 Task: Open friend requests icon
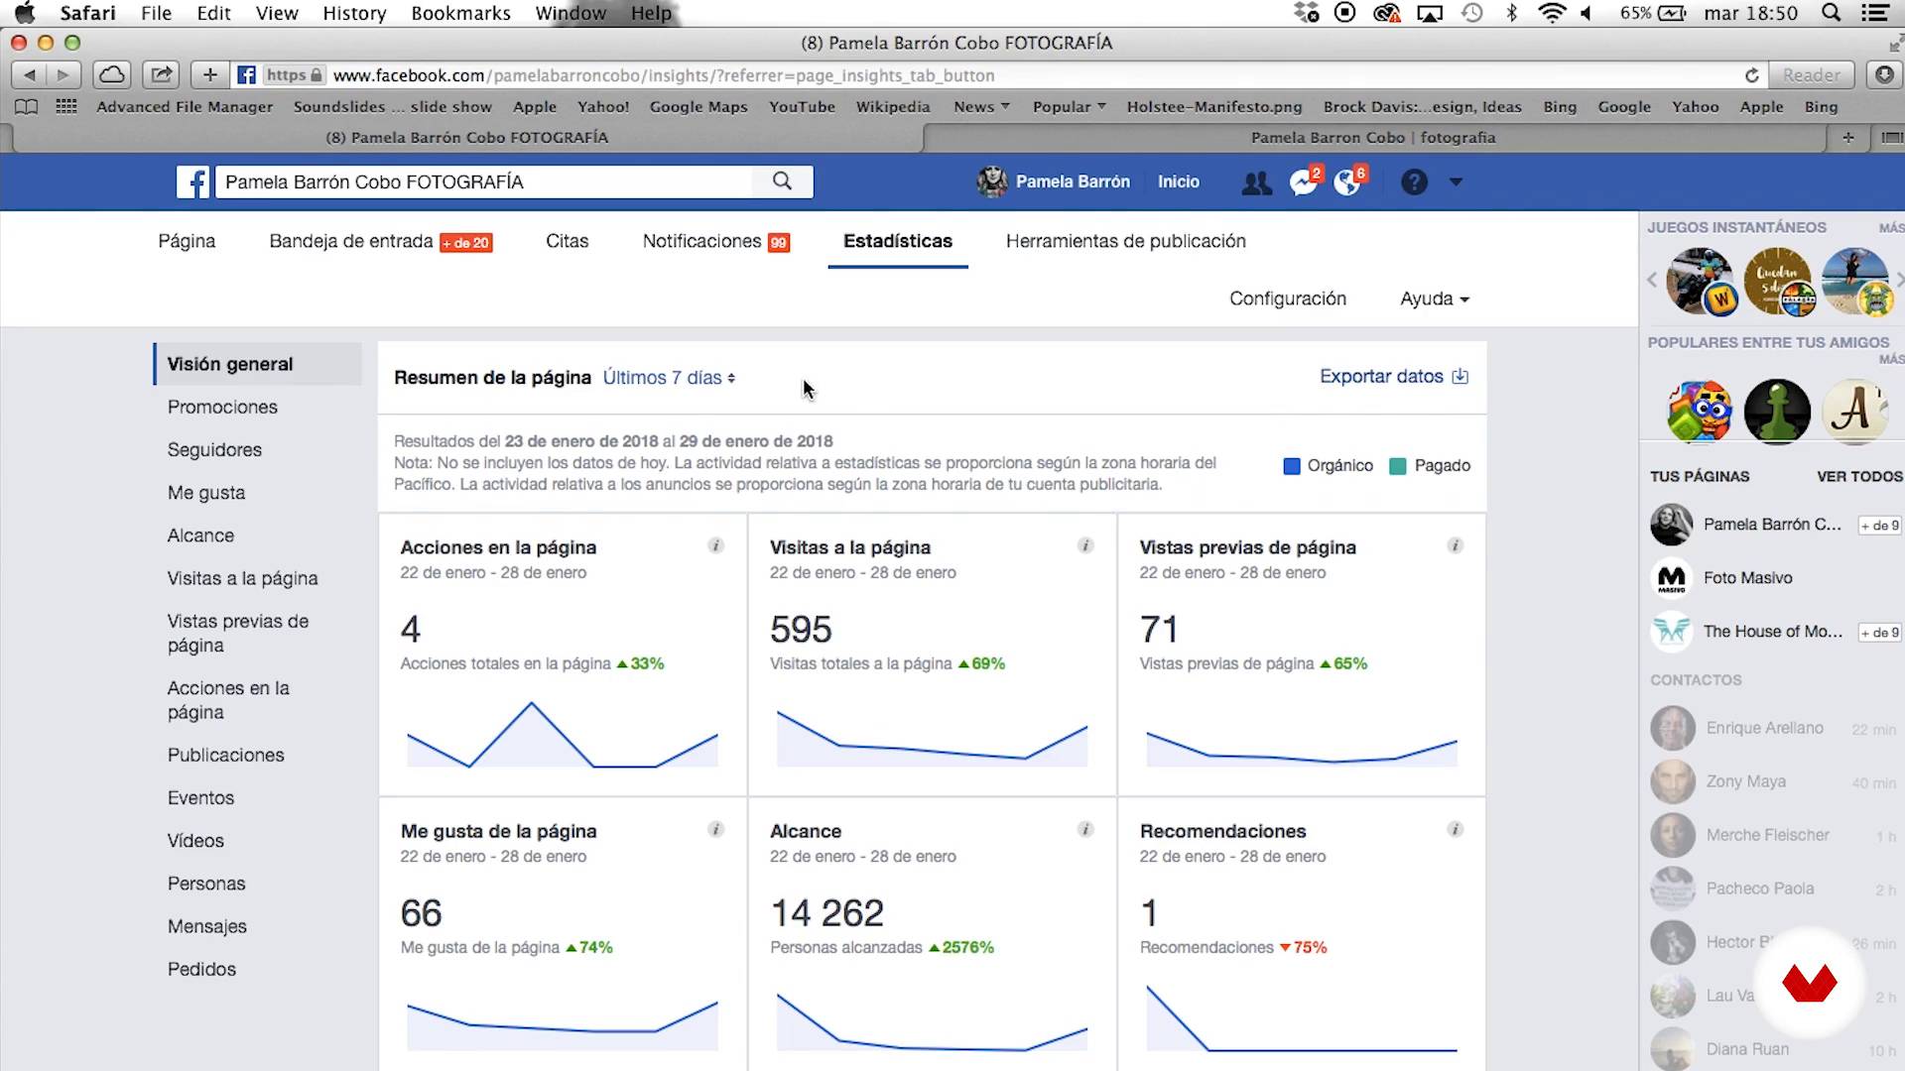1256,182
